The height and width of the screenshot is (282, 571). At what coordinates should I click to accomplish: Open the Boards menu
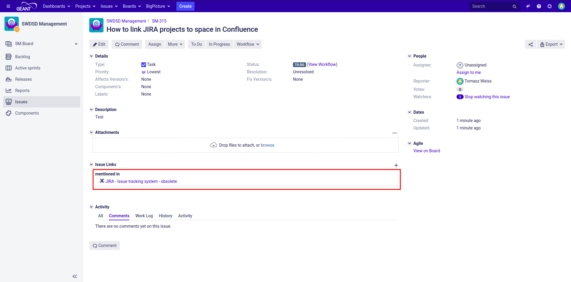pos(132,6)
